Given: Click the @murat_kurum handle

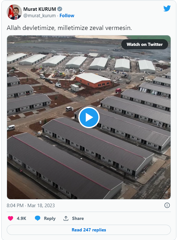Looking at the screenshot, I should (x=39, y=16).
